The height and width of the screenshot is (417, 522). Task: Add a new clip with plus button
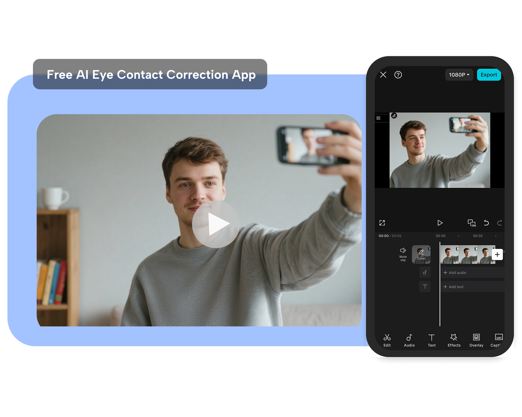point(497,254)
